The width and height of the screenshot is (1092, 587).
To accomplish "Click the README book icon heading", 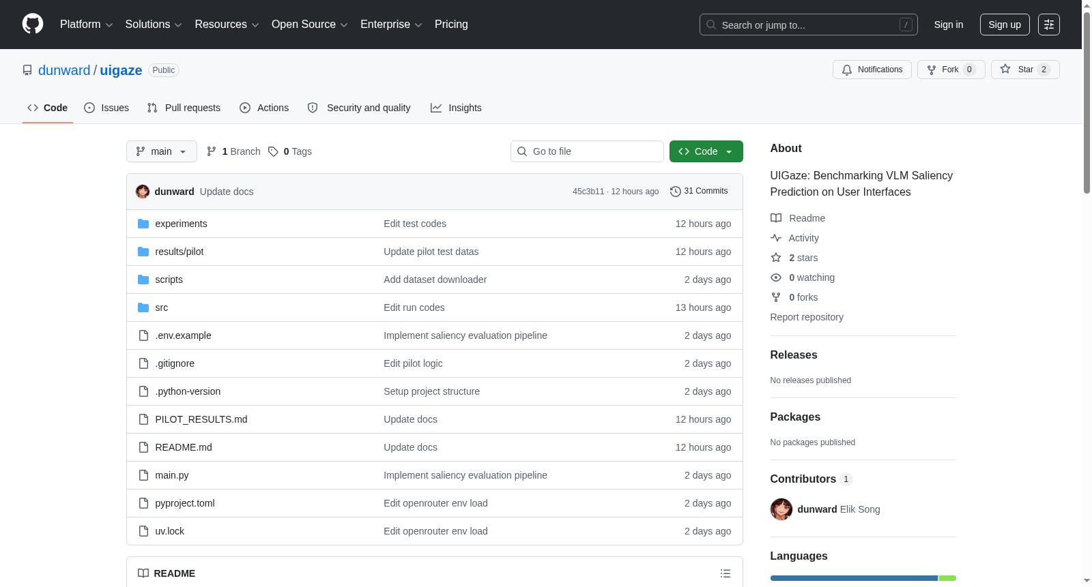I will (x=143, y=573).
